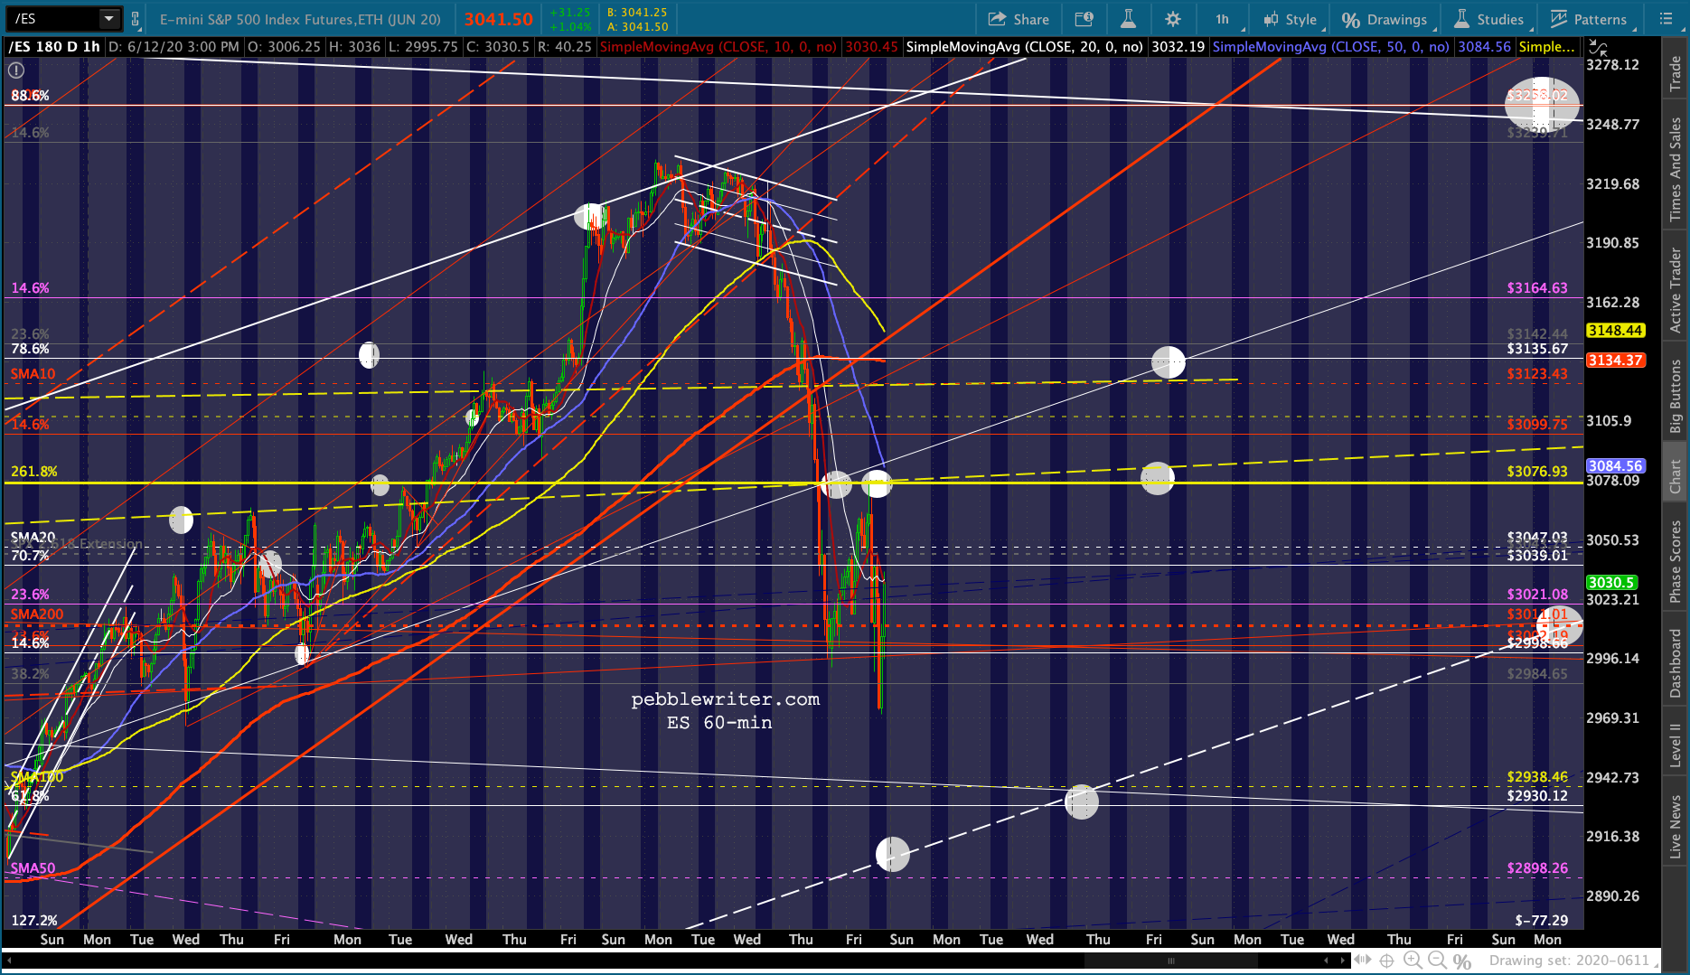Open the 1h timeframe dropdown
The image size is (1690, 975).
pyautogui.click(x=1224, y=19)
